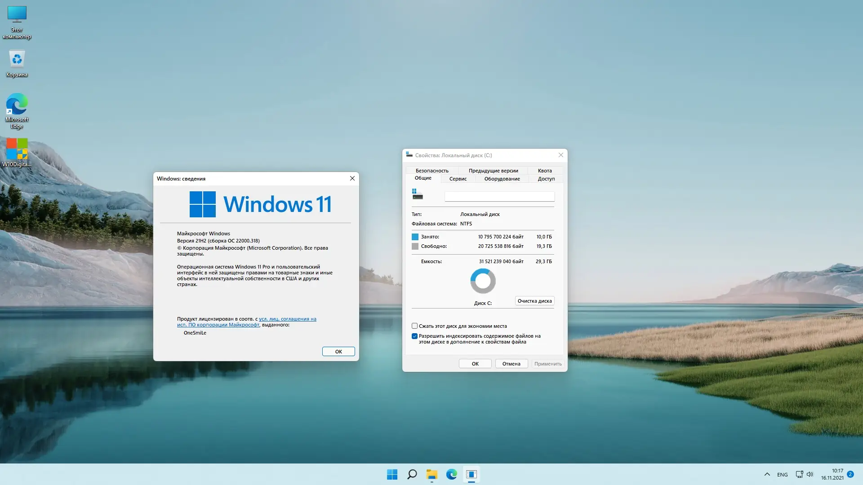Click Отмена in disk properties
The height and width of the screenshot is (485, 863).
click(511, 364)
